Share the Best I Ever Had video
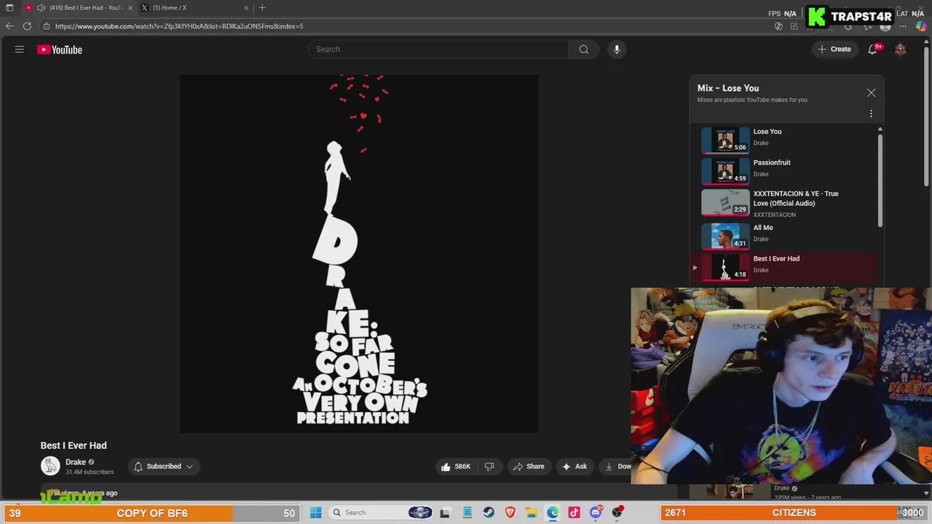 click(529, 467)
